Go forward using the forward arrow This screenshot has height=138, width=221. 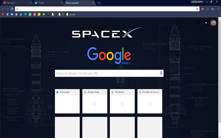click(x=8, y=9)
